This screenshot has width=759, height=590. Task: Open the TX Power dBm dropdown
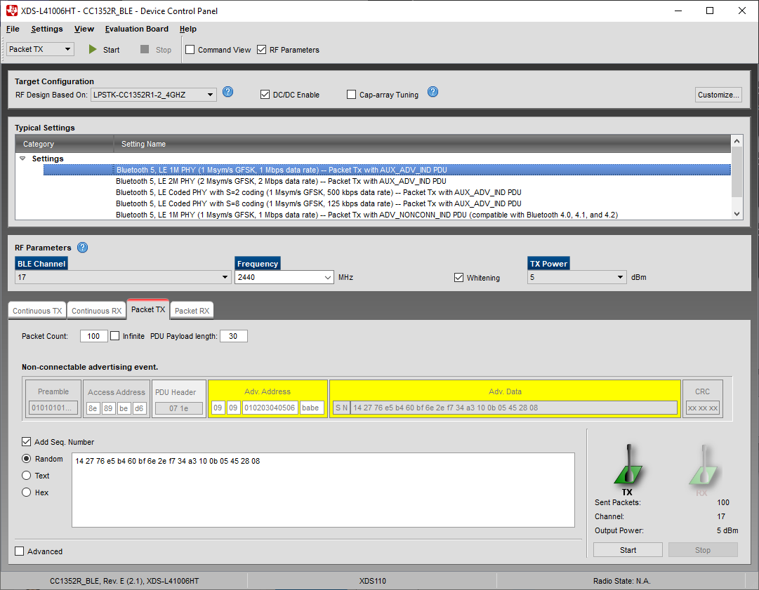[x=576, y=277]
